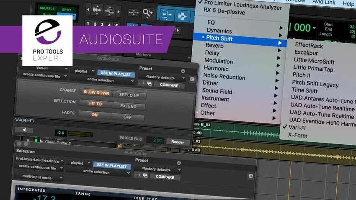Toggle USE IN PLAYLIST in Pro Limiter window
Viewport: 356px width, 200px height.
tap(111, 166)
